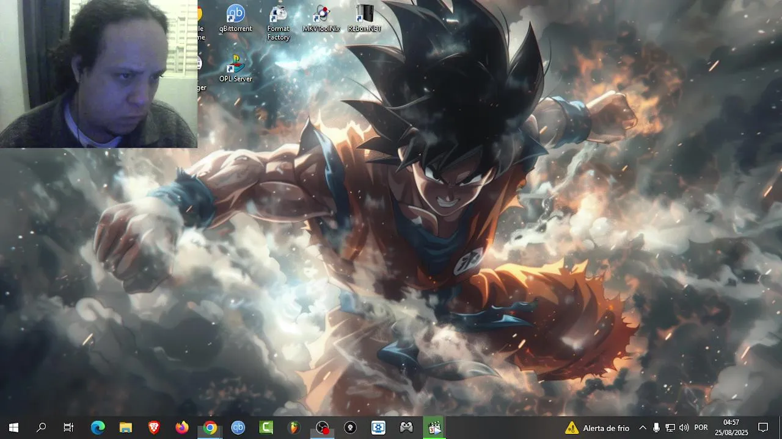Click the webcam overlay preview
The width and height of the screenshot is (782, 439).
98,74
